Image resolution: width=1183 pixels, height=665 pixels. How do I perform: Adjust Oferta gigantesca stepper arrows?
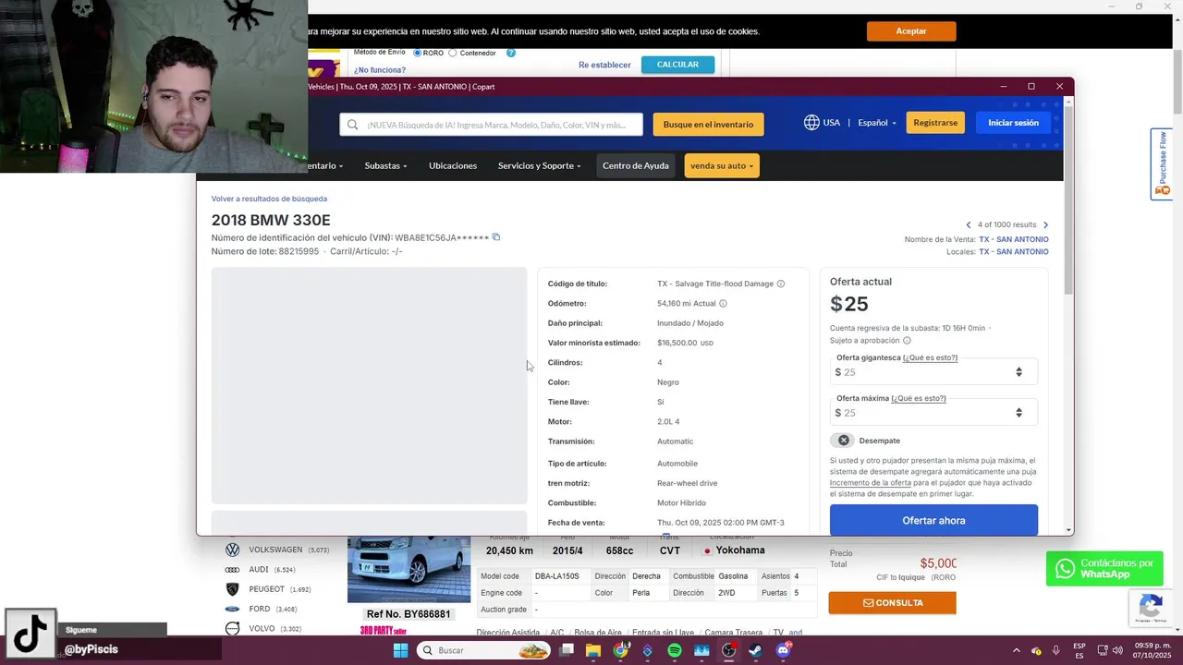[x=1018, y=372]
